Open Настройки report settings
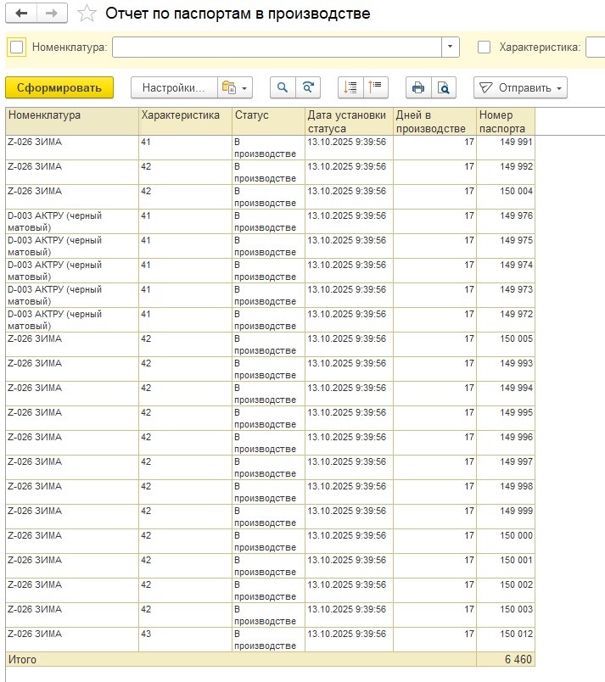605x682 pixels. coord(173,87)
